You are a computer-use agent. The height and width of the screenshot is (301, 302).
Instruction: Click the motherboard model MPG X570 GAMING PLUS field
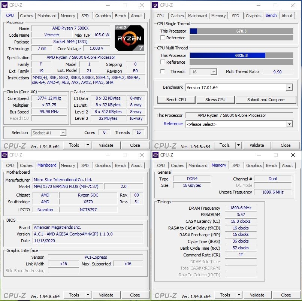tap(68, 186)
